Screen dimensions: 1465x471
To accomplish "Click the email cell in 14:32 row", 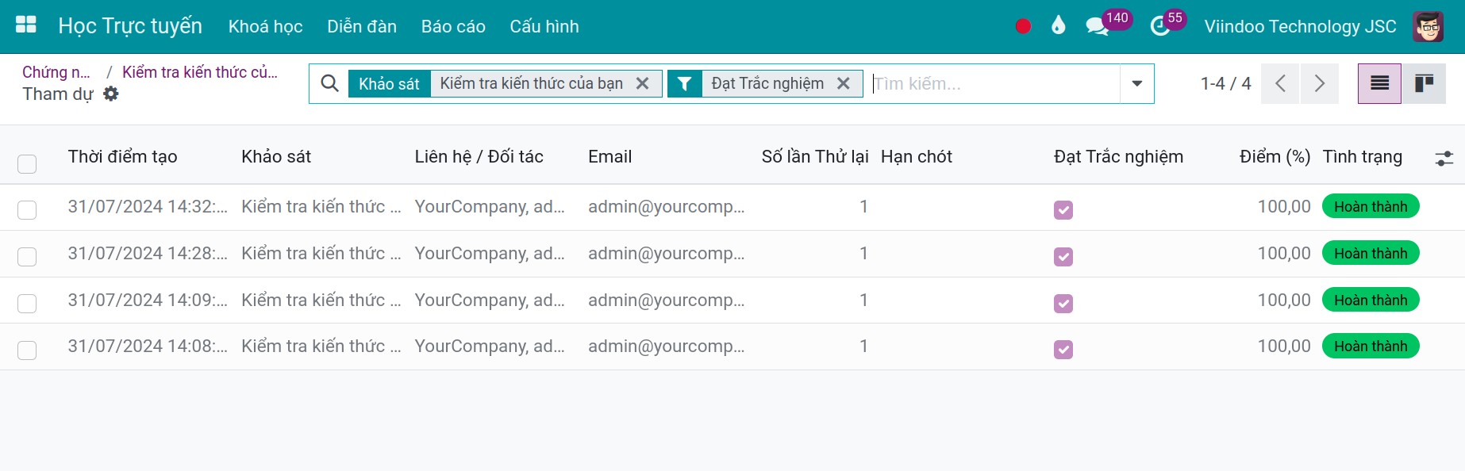I will [x=667, y=207].
